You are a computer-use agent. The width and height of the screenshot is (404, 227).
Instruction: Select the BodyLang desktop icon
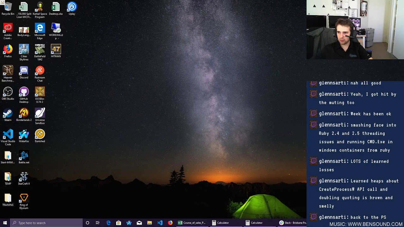tap(24, 32)
